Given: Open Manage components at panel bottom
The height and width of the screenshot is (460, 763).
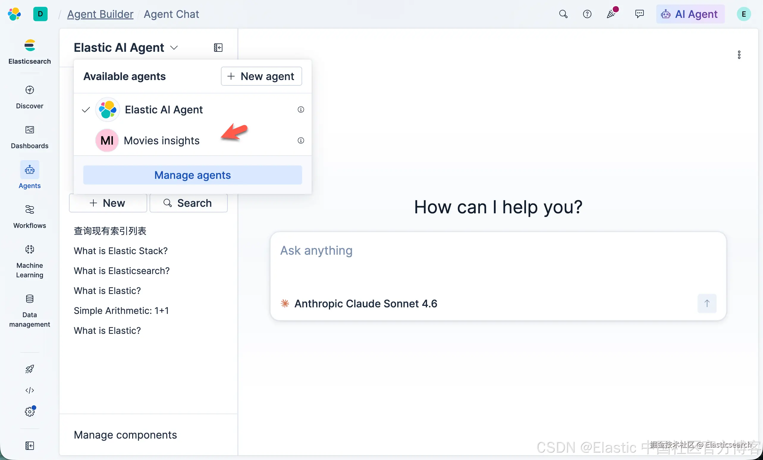Looking at the screenshot, I should pos(125,435).
